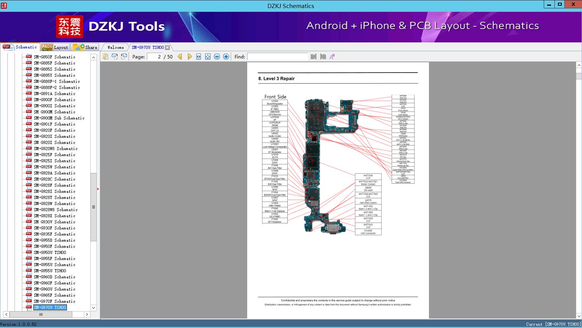Switch to the Welcome document tab
This screenshot has height=328, width=582.
click(x=116, y=47)
